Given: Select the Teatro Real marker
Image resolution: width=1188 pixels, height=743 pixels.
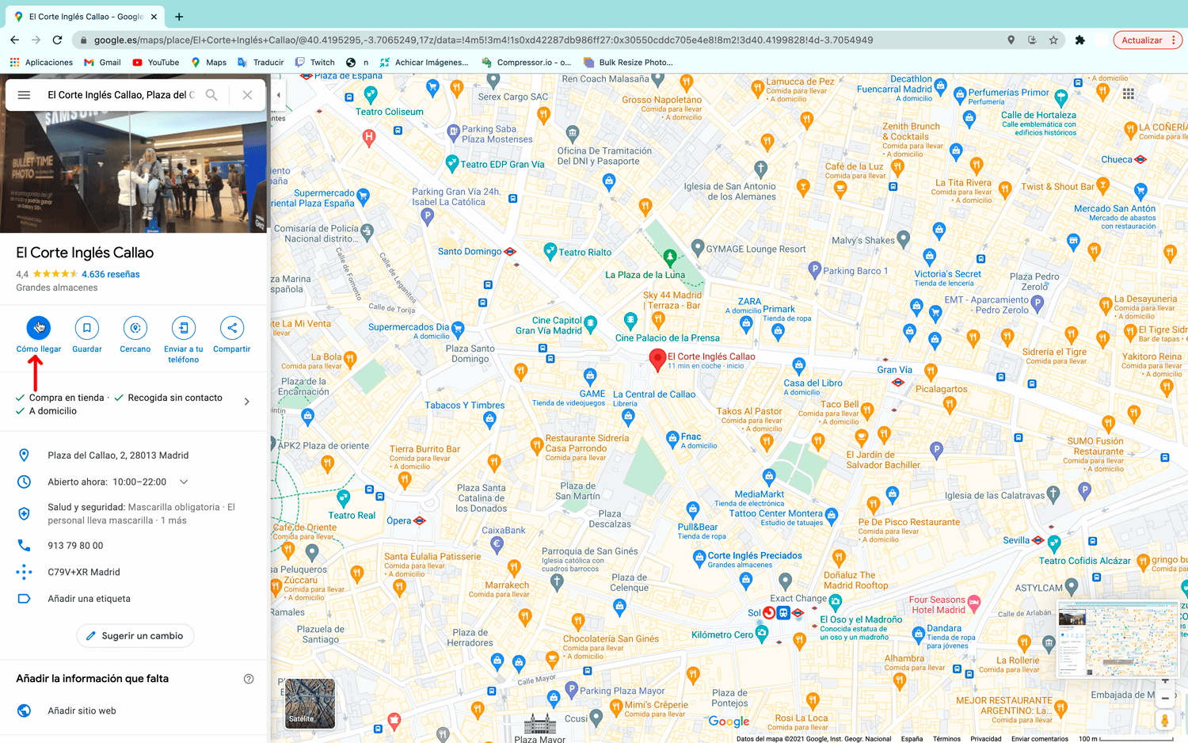Looking at the screenshot, I should pyautogui.click(x=344, y=497).
